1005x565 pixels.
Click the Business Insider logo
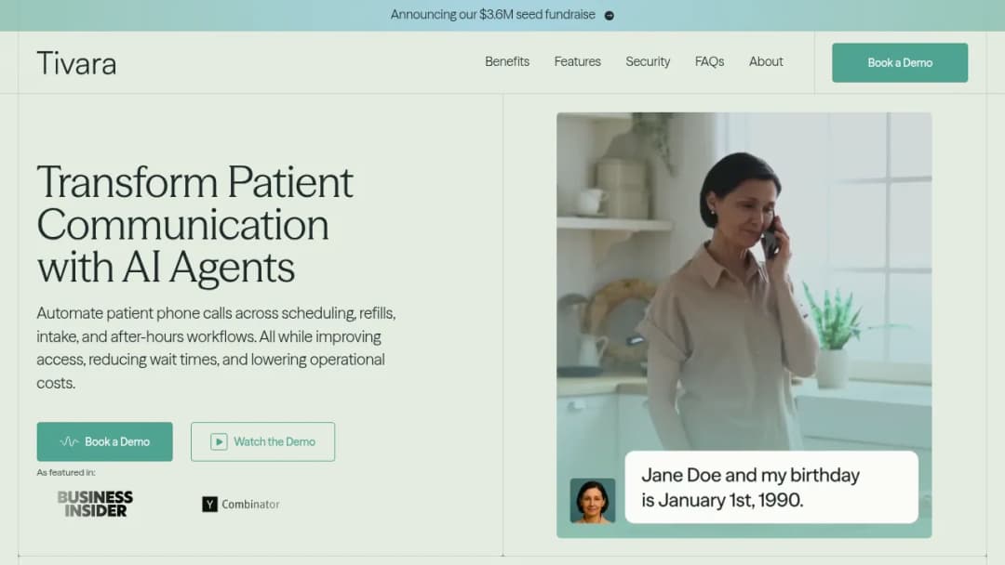[x=95, y=505]
